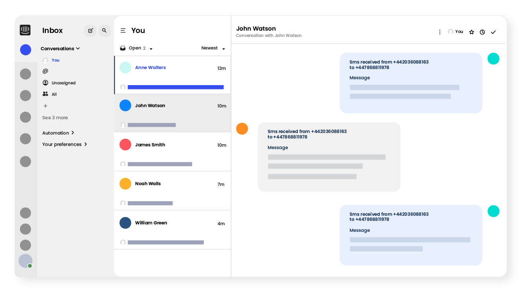Select the Unassigned inbox
The height and width of the screenshot is (293, 522).
tap(63, 83)
